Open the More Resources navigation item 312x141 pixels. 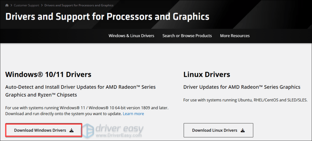click(235, 36)
